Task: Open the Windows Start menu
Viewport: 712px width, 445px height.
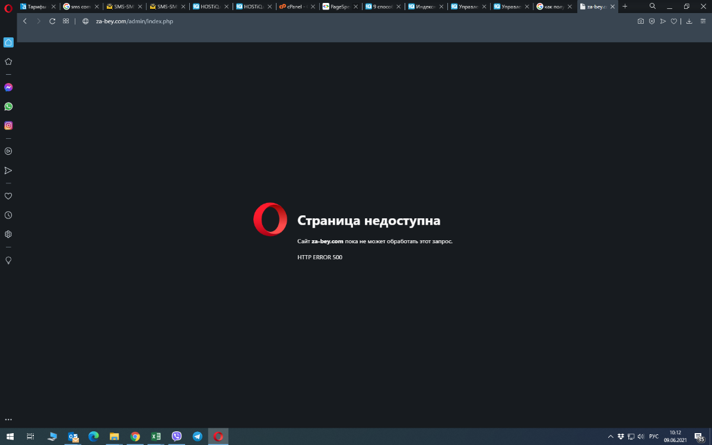Action: coord(10,436)
